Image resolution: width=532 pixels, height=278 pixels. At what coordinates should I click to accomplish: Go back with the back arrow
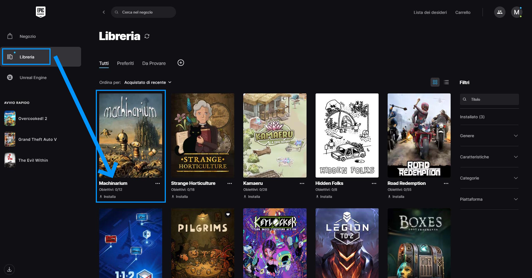pyautogui.click(x=104, y=12)
